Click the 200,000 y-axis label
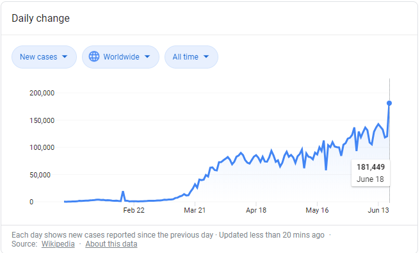The height and width of the screenshot is (253, 420). pyautogui.click(x=42, y=93)
